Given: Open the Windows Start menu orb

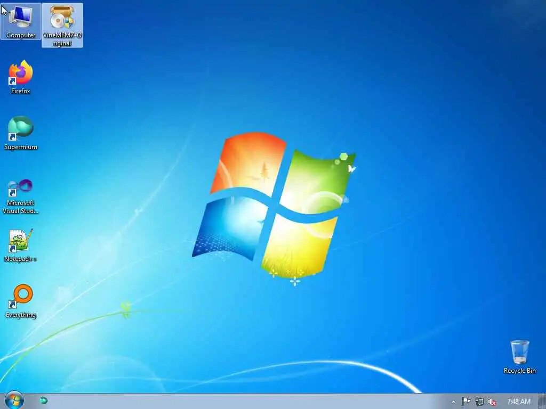Looking at the screenshot, I should point(14,400).
